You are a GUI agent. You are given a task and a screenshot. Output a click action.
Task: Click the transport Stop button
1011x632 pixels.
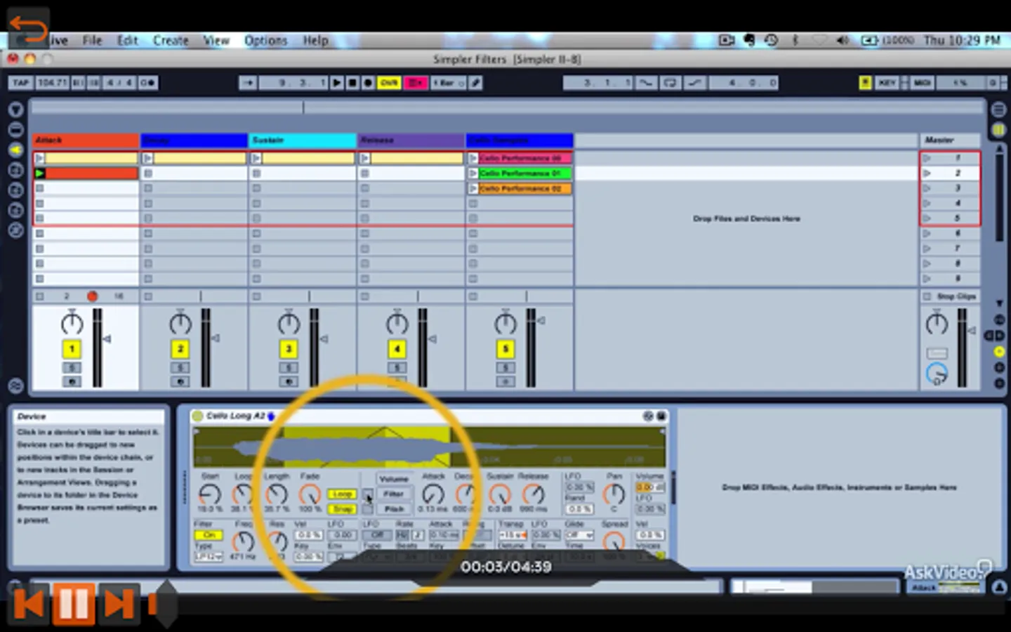coord(352,83)
